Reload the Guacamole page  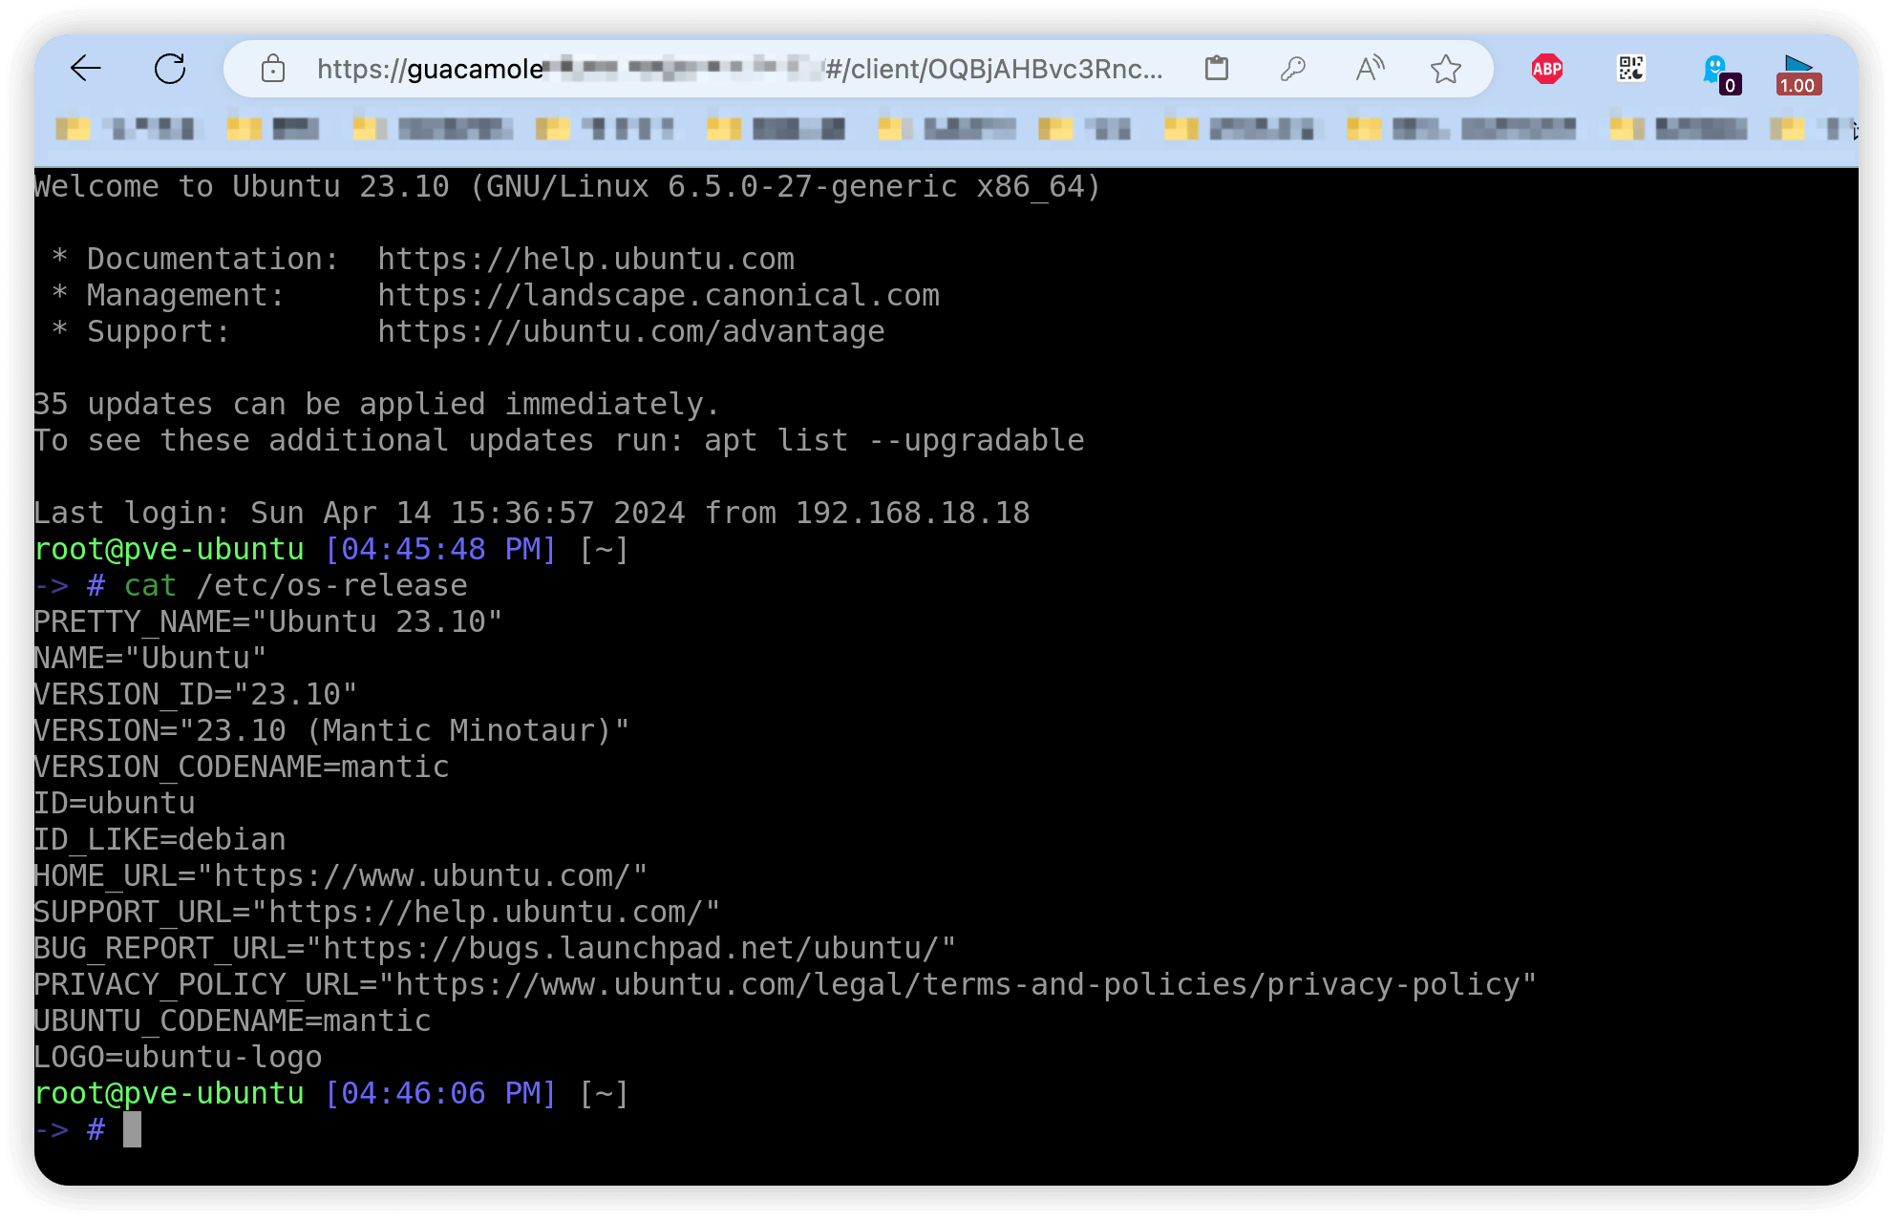click(170, 69)
